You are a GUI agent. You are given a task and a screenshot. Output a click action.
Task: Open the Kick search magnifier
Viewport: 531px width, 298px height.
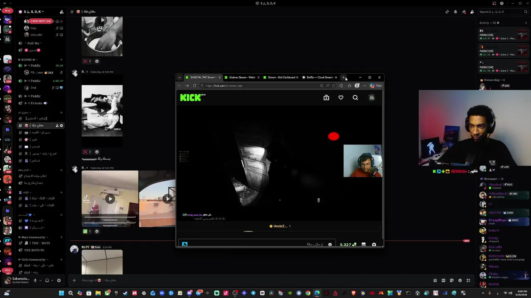(355, 98)
